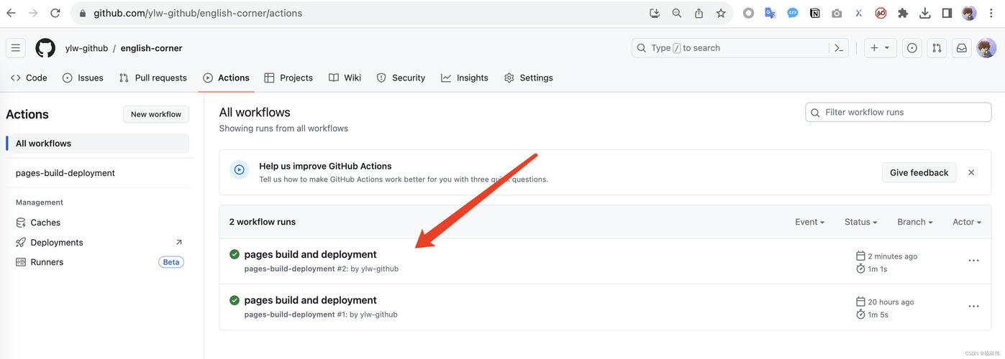Dismiss the GitHub Actions feedback banner
Viewport: 1005px width, 359px height.
(x=971, y=172)
